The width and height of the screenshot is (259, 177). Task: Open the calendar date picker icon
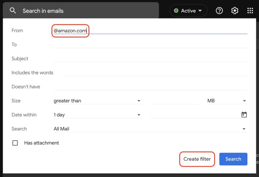[x=244, y=115]
